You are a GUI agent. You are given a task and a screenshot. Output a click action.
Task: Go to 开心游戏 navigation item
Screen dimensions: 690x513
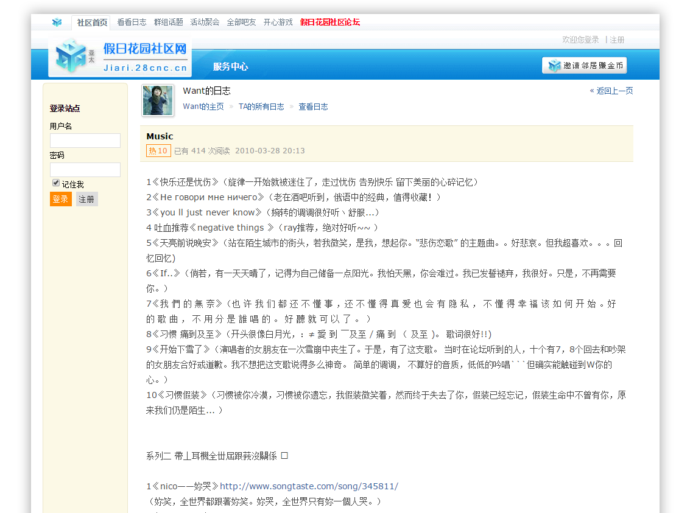click(278, 22)
